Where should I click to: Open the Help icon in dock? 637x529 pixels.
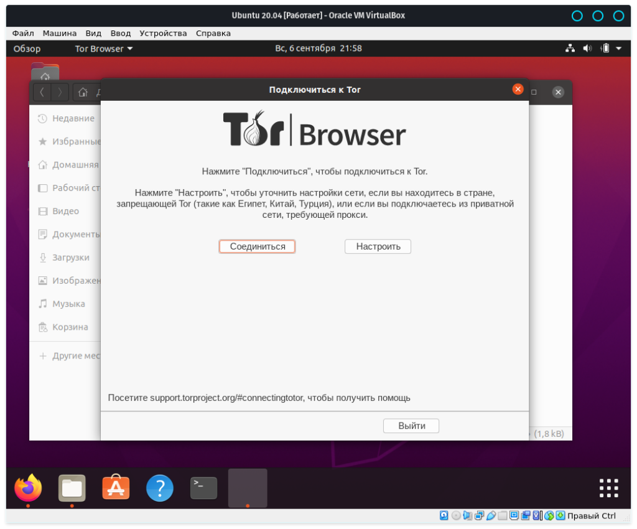pyautogui.click(x=160, y=488)
